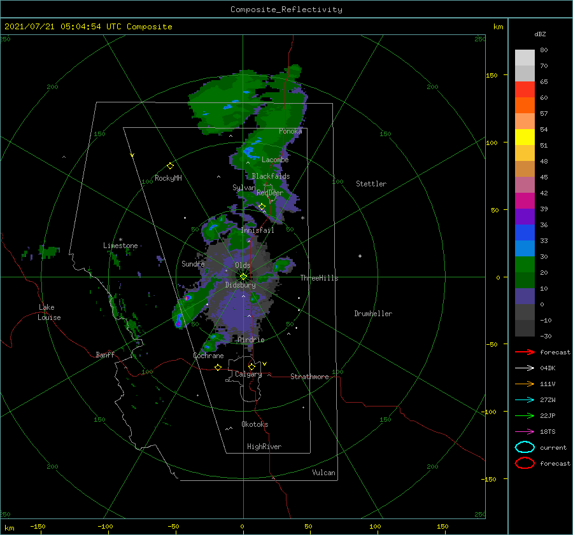Click the Innisfail label

pyautogui.click(x=258, y=230)
